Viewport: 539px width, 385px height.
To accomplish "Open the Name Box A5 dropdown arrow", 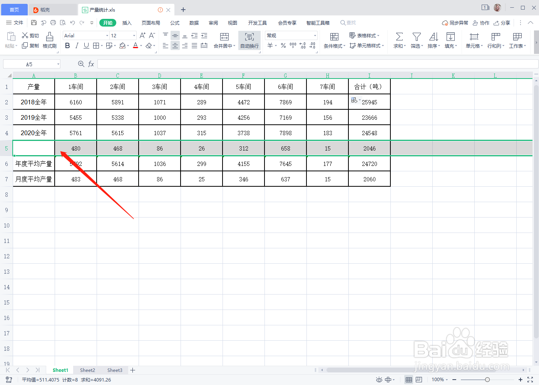I will (58, 64).
